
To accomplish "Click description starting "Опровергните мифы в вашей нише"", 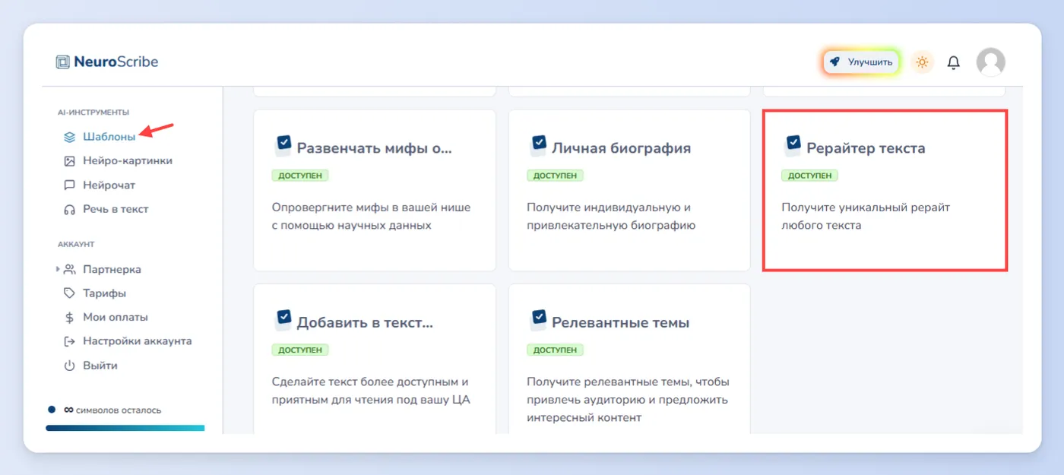I will click(x=371, y=217).
